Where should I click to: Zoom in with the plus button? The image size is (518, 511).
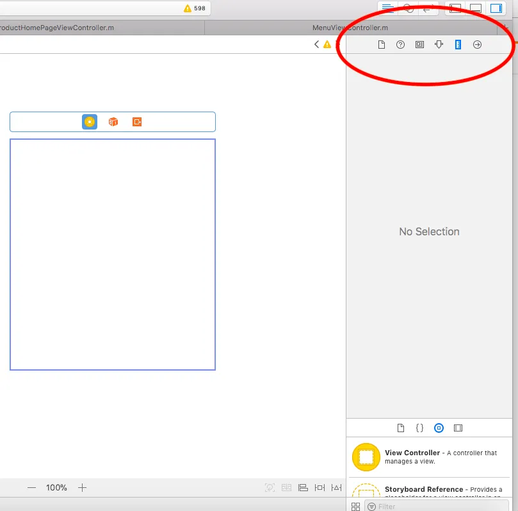click(x=82, y=487)
